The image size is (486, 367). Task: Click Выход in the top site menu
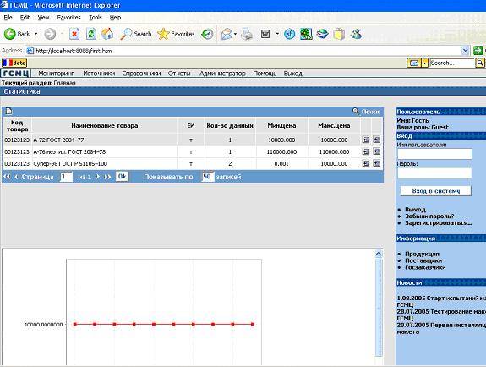293,74
